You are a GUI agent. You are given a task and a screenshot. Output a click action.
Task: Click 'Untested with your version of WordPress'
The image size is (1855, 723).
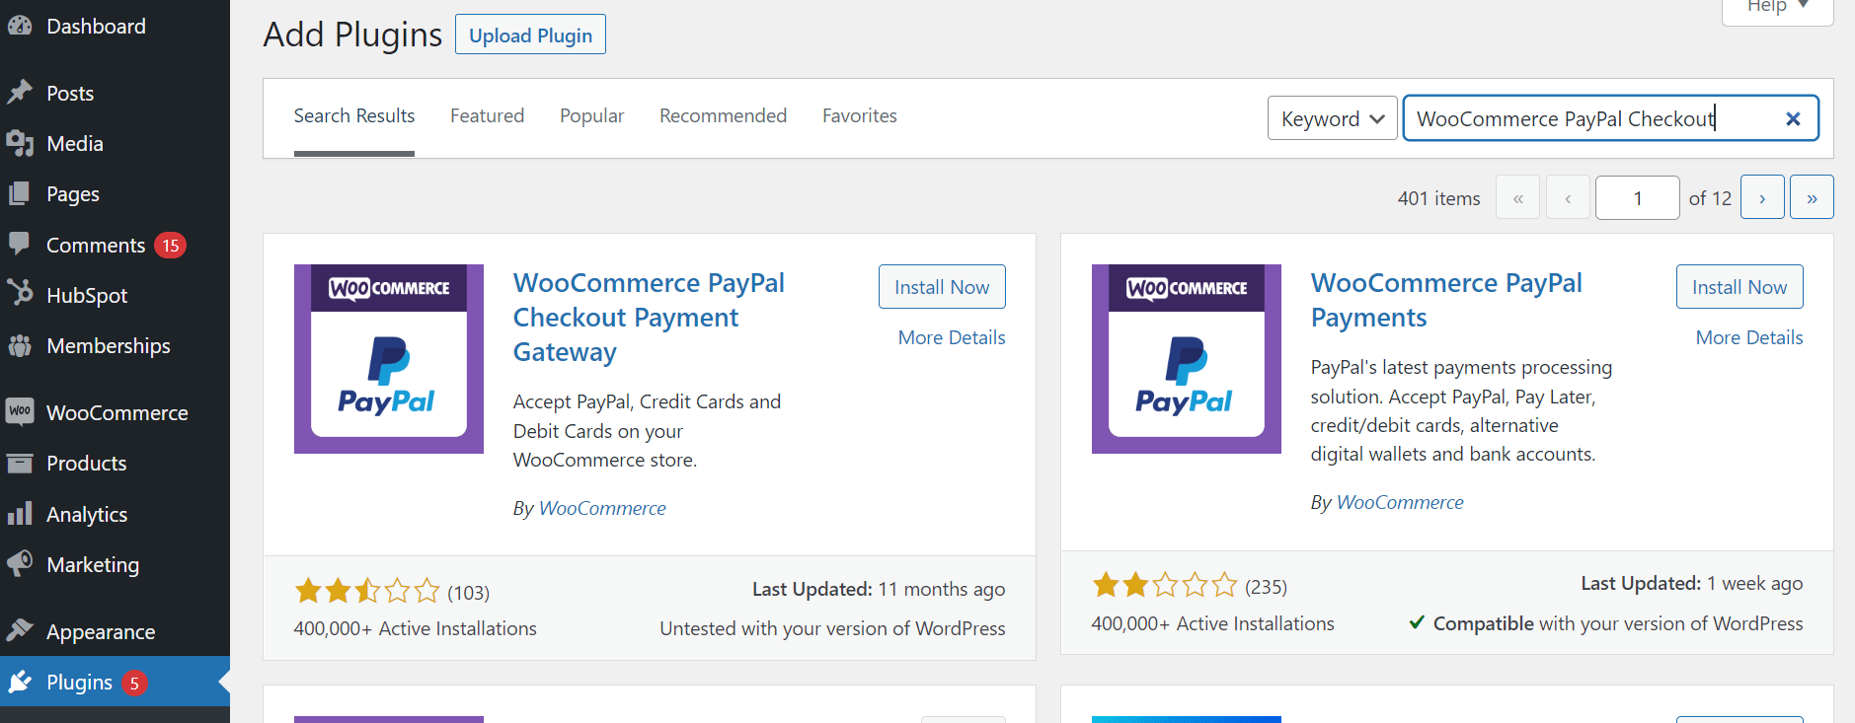[x=832, y=628]
